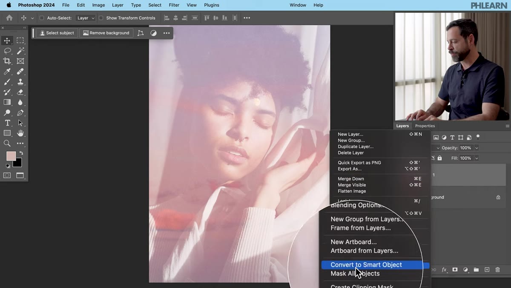Screen dimensions: 511x288
Task: Click Align horizontal centers in options bar
Action: point(175,18)
